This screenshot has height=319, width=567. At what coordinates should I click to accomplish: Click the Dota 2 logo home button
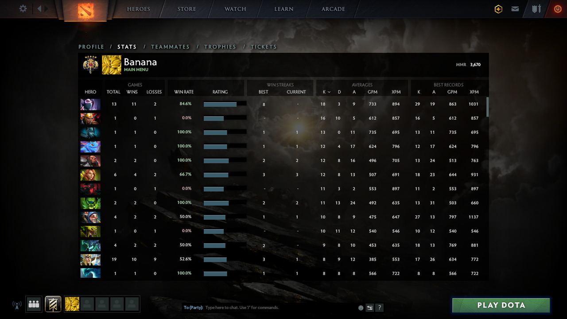tap(85, 10)
